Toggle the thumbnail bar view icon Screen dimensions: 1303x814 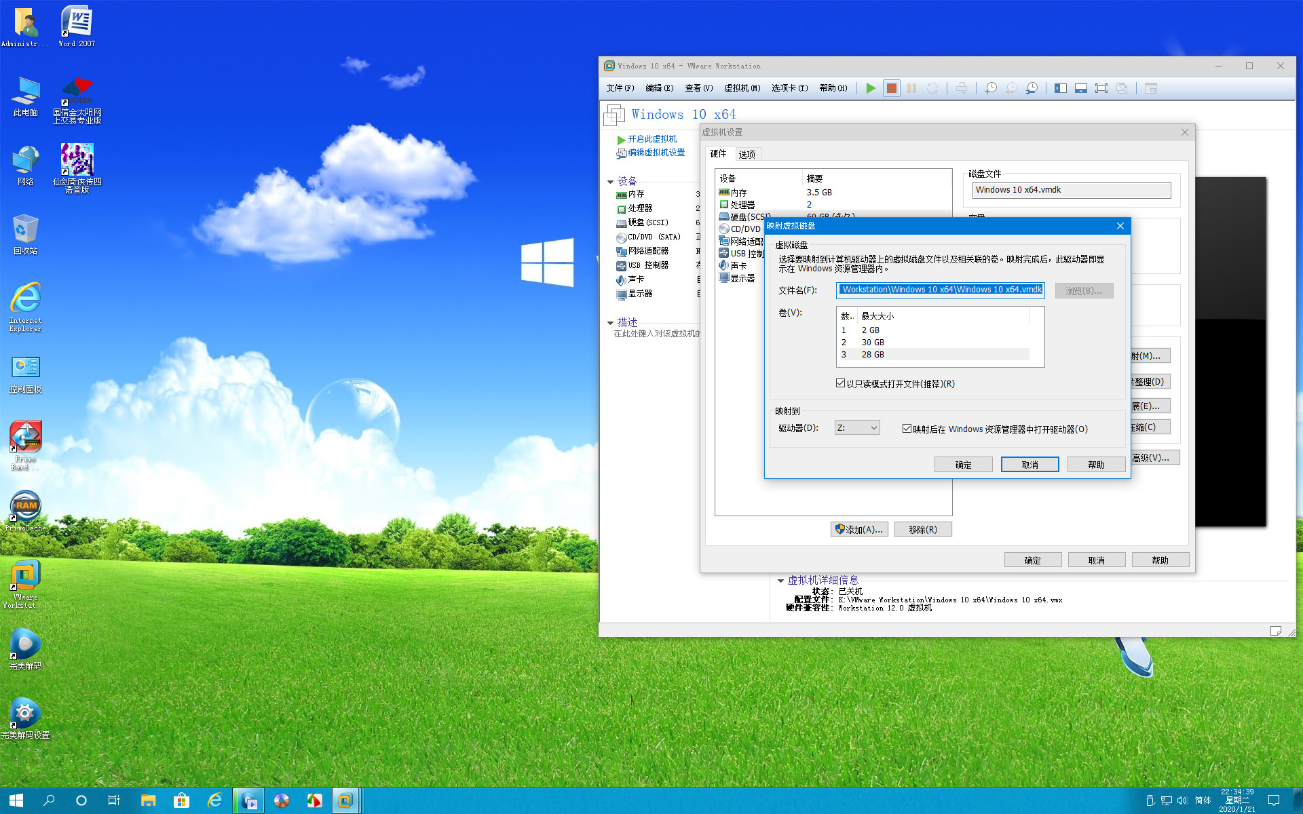(x=1081, y=88)
